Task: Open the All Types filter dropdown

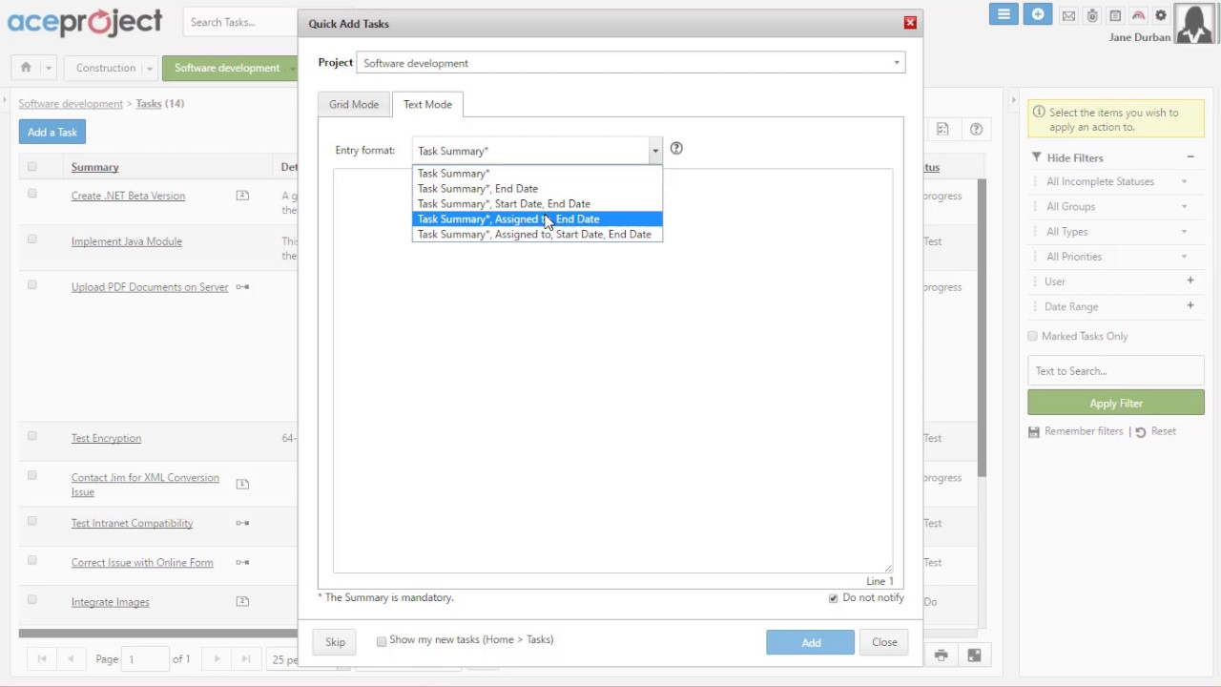Action: (x=1116, y=231)
